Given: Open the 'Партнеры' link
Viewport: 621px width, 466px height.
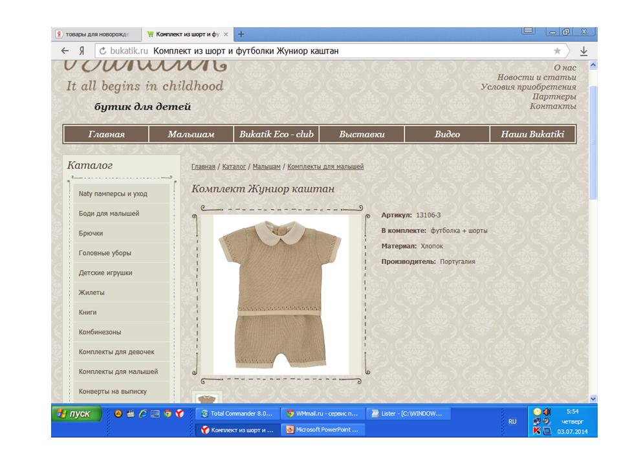Looking at the screenshot, I should pos(554,96).
